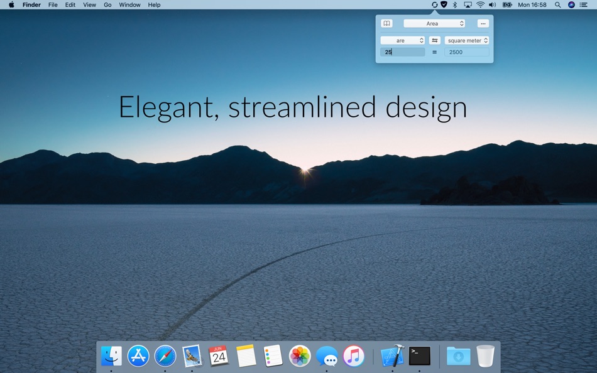Launch App Store from the Dock
The height and width of the screenshot is (373, 597).
(x=138, y=356)
